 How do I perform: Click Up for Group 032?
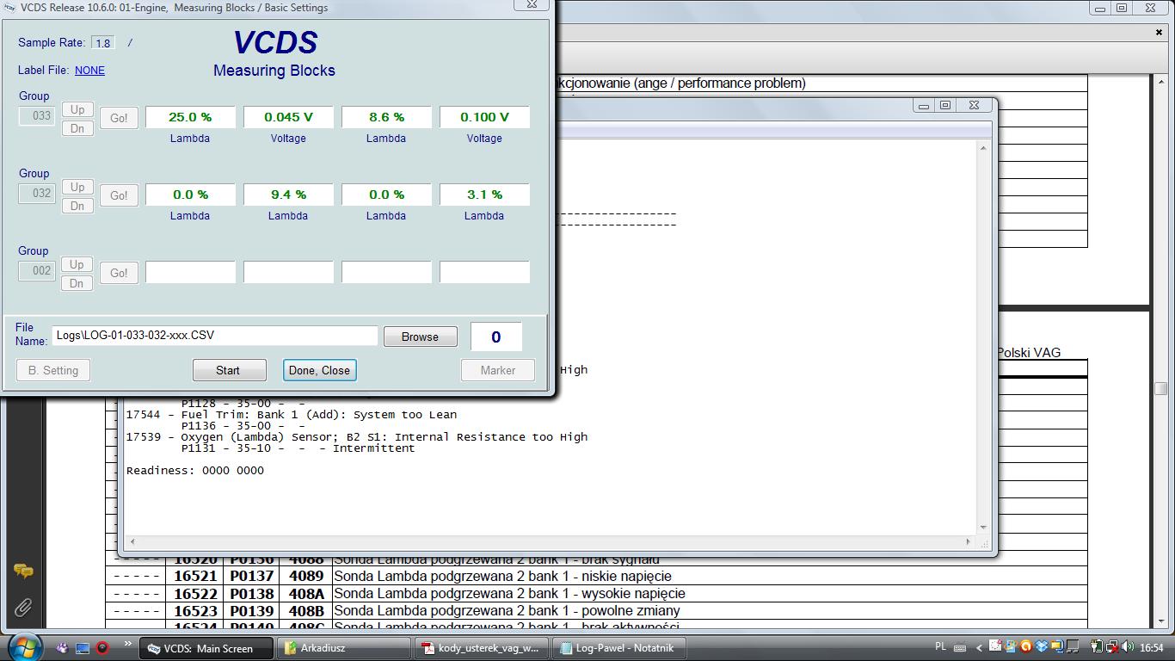pos(77,187)
